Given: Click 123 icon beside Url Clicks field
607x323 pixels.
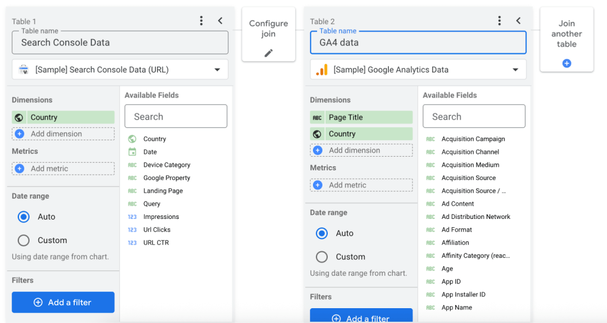Looking at the screenshot, I should pos(132,230).
